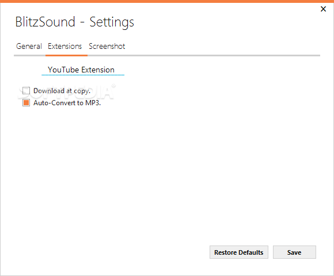
Task: Uncheck the Auto-Convert to MP3 box
Action: [x=26, y=103]
